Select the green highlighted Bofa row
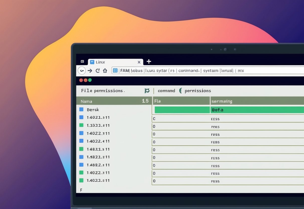The width and height of the screenshot is (304, 209). pos(218,110)
